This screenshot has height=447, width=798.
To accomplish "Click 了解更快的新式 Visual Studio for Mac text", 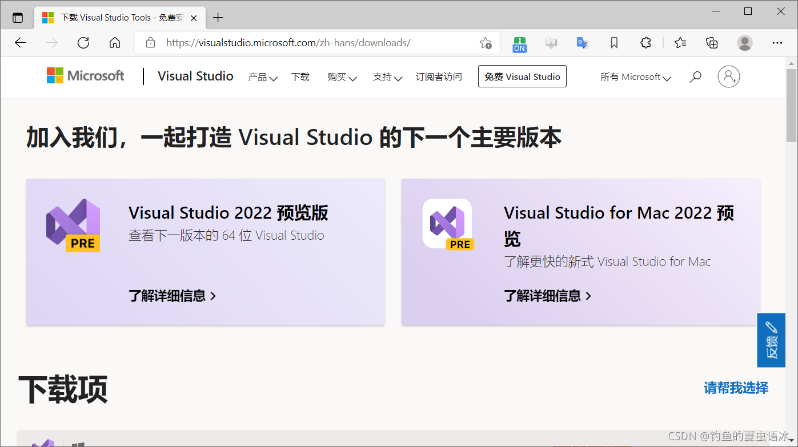I will click(x=607, y=261).
